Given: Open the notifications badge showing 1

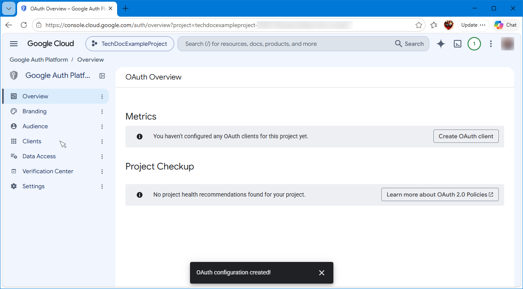Looking at the screenshot, I should (x=474, y=44).
